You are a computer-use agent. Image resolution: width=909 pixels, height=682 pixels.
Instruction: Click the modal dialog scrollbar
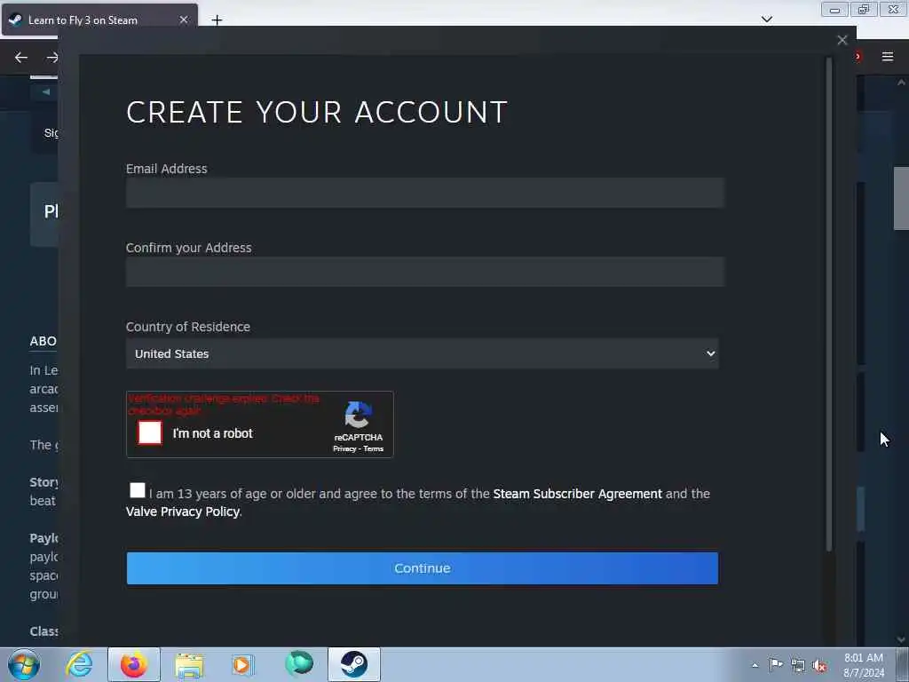point(829,305)
